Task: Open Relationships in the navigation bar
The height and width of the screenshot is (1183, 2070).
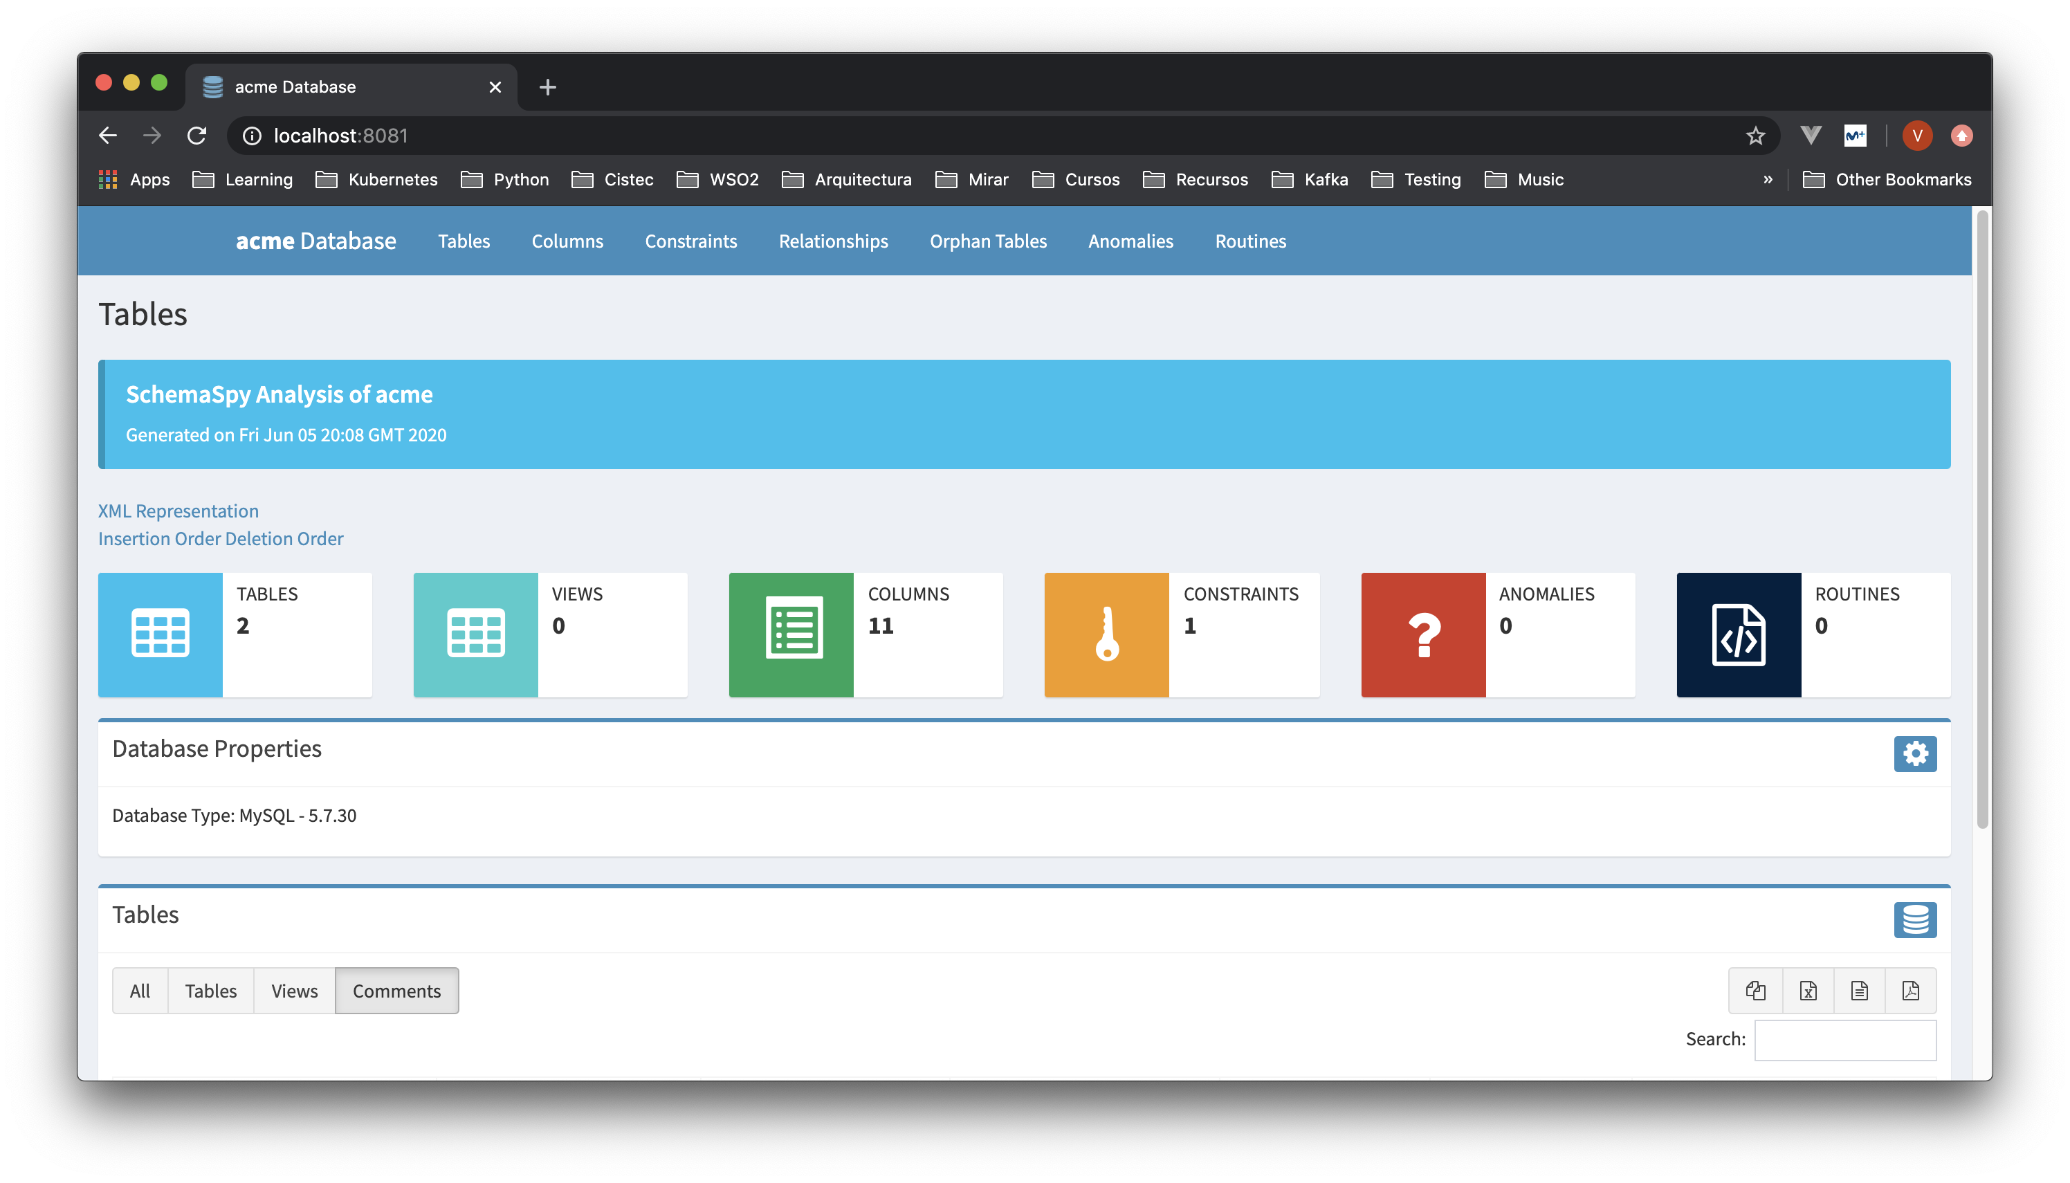Action: pos(833,241)
